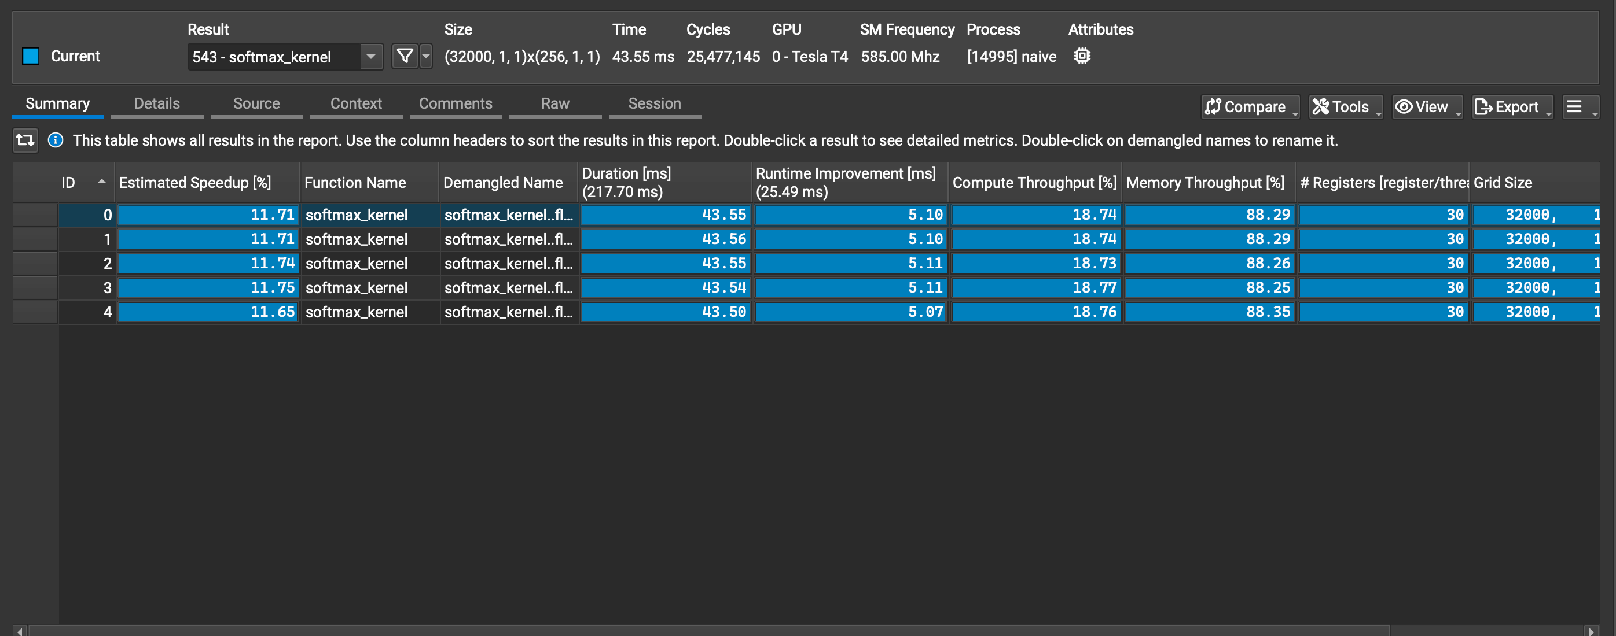1616x636 pixels.
Task: Click the blue info icon
Action: click(55, 140)
